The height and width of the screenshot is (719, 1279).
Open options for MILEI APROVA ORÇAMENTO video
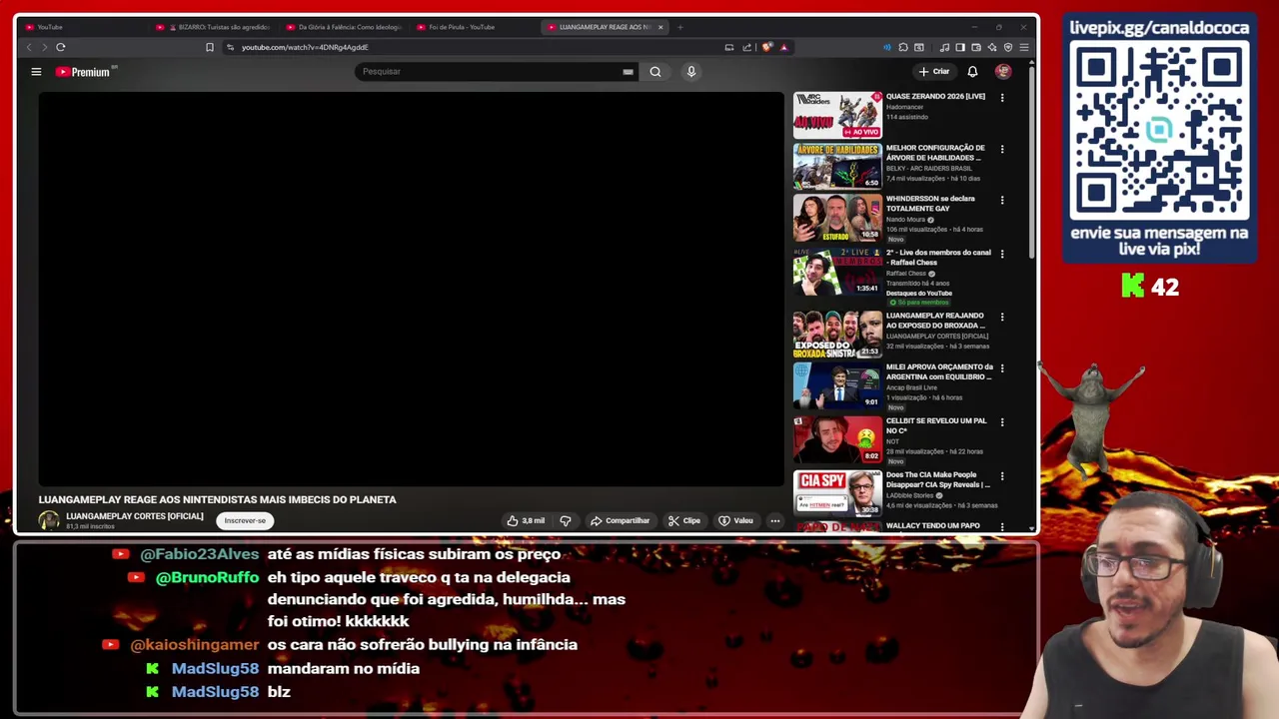[x=1002, y=368]
